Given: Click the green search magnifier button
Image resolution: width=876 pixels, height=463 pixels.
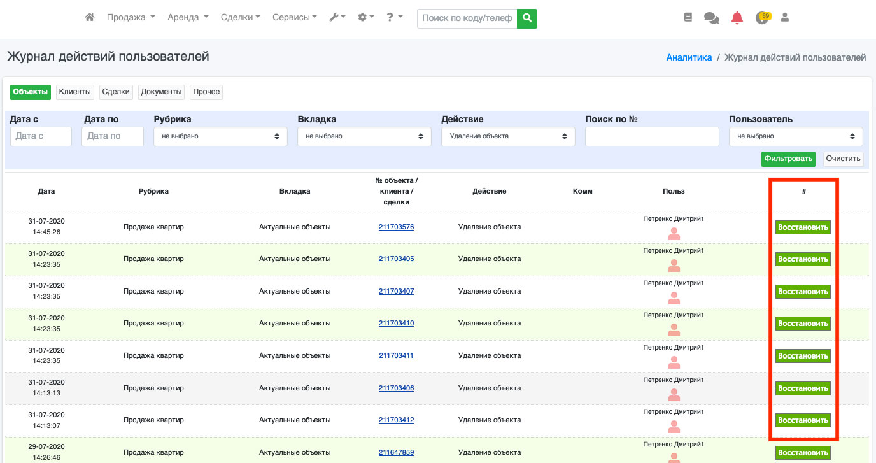Looking at the screenshot, I should 526,18.
